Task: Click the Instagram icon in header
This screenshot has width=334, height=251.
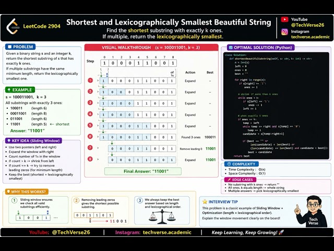Action: click(x=284, y=32)
